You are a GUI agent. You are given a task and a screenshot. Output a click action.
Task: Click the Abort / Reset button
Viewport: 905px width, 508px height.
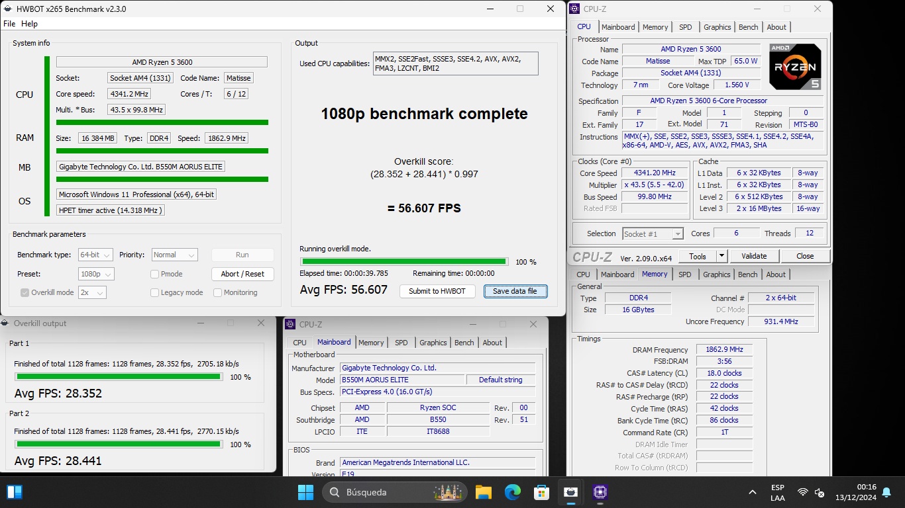(242, 274)
